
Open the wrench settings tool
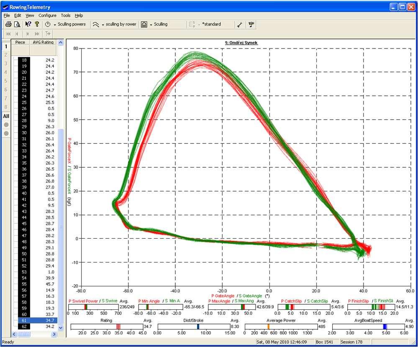point(240,25)
